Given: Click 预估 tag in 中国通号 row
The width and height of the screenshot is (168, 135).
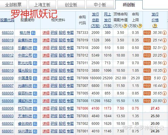Looking at the screenshot, I should pyautogui.click(x=147, y=78).
